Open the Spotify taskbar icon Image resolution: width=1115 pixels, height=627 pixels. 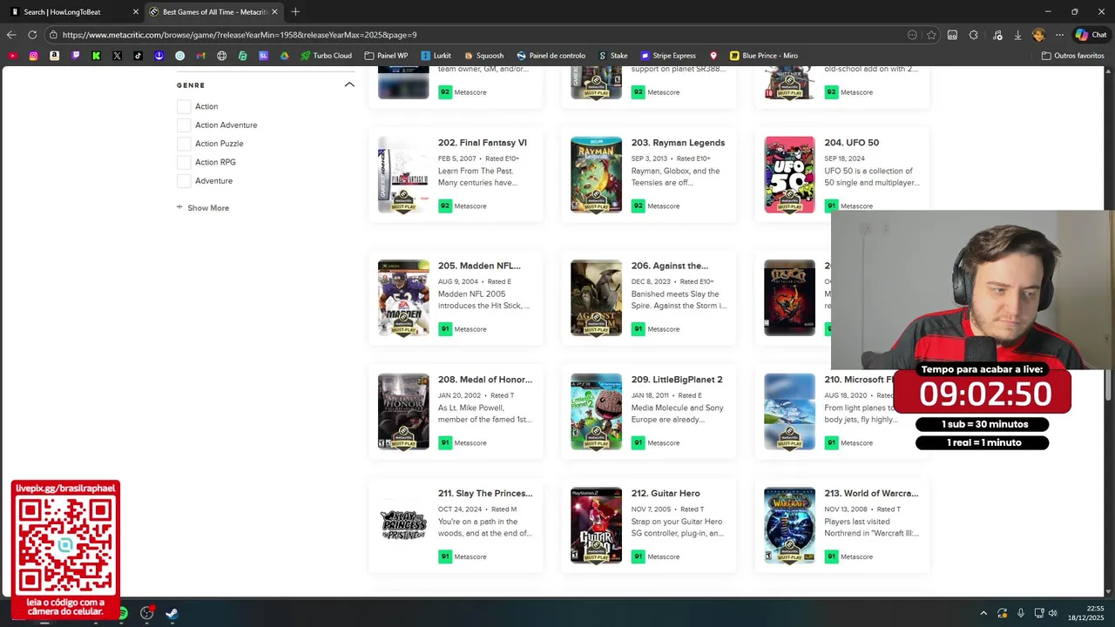coord(123,613)
